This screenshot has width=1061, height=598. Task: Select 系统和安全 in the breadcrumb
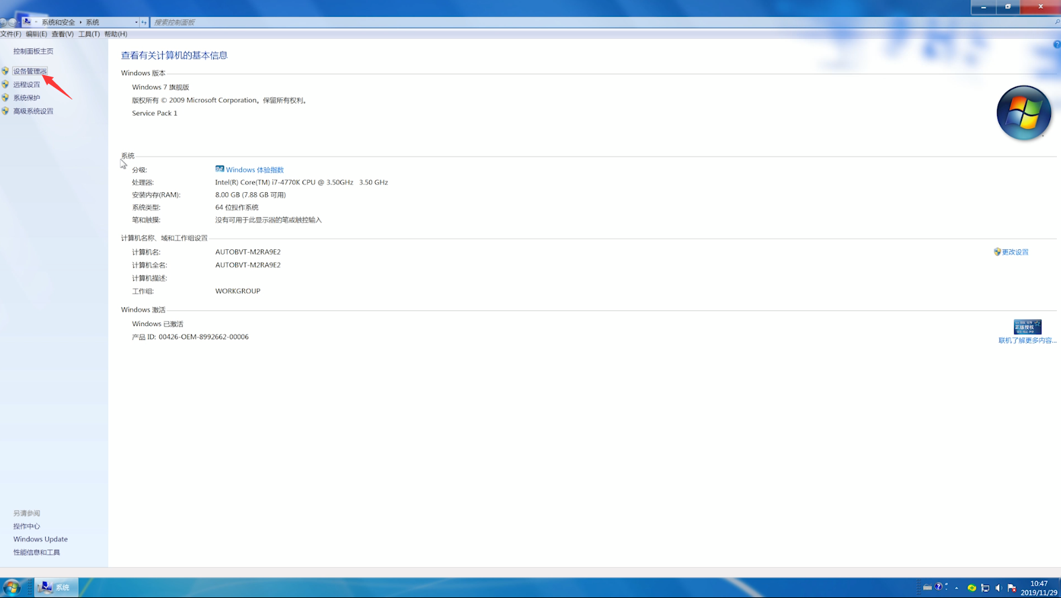[x=58, y=22]
